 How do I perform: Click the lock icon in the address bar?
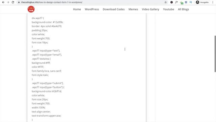click(x=19, y=2)
